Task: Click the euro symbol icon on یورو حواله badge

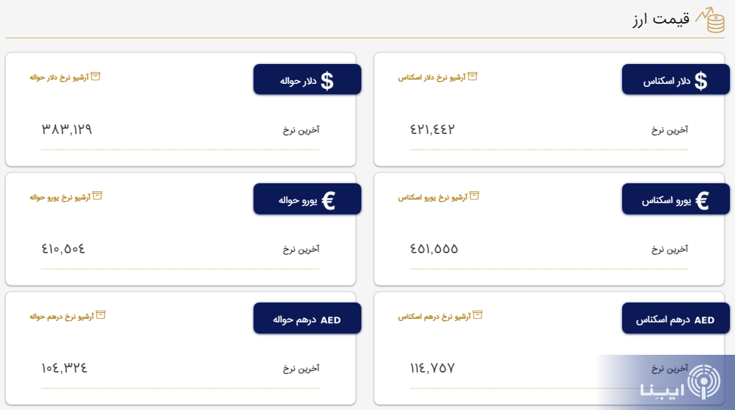Action: click(328, 200)
